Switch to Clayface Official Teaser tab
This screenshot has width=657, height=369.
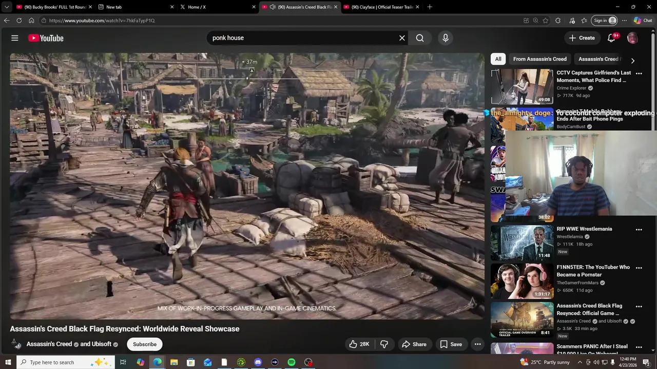coord(381,7)
